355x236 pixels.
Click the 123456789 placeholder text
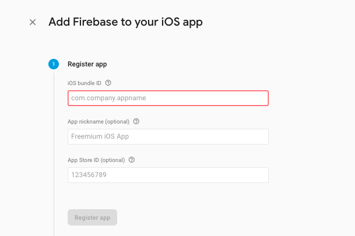click(89, 175)
